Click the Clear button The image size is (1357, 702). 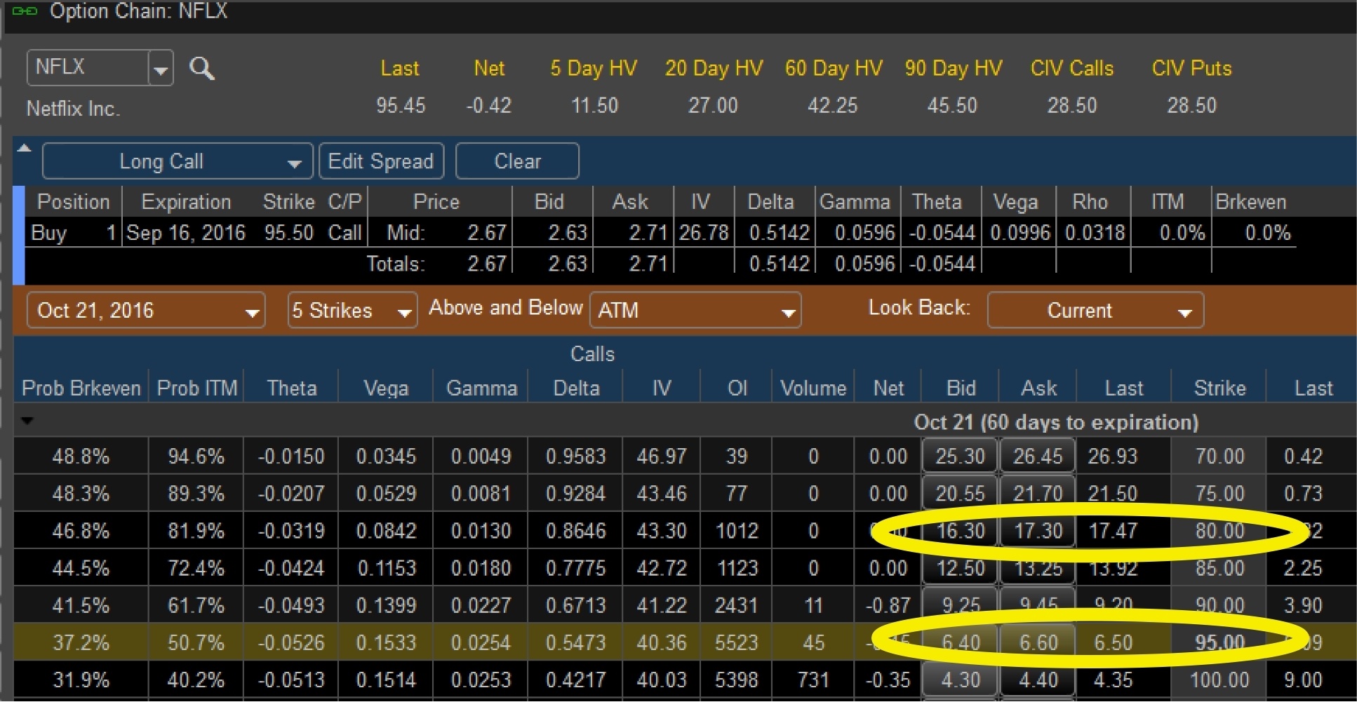coord(517,161)
